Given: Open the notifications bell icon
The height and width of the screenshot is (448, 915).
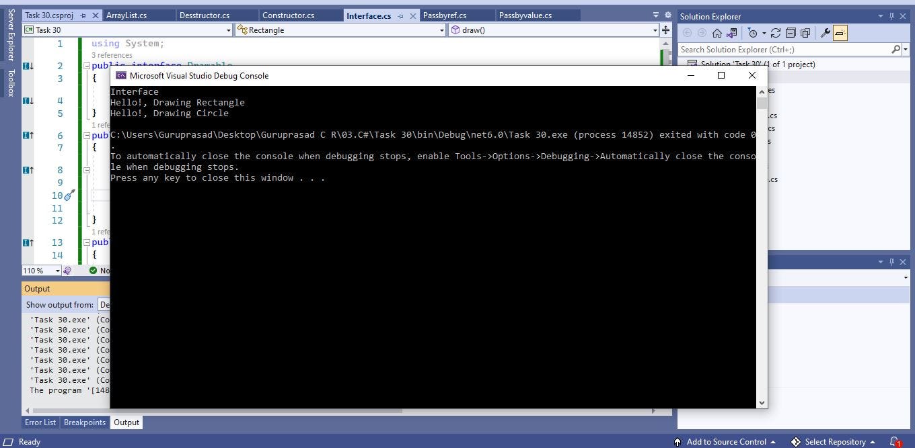Looking at the screenshot, I should (895, 441).
